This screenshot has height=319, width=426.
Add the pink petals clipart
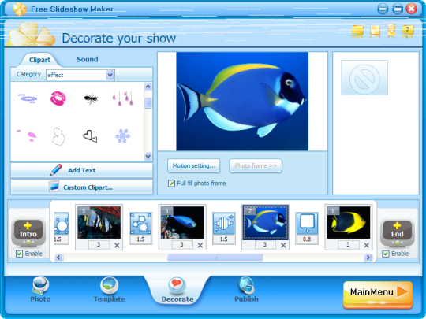pyautogui.click(x=27, y=135)
